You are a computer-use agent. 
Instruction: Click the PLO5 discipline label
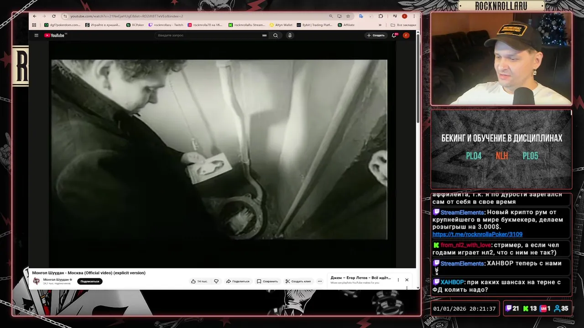530,156
